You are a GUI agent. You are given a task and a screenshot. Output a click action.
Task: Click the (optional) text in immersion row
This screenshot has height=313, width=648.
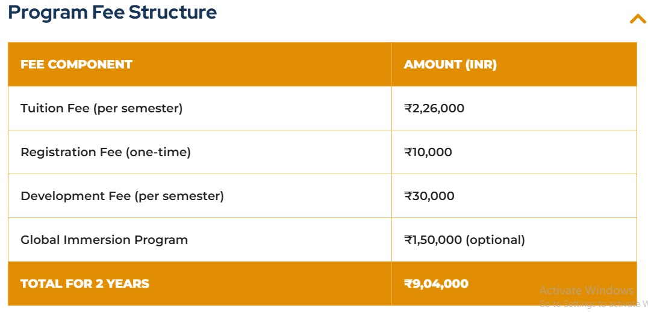pyautogui.click(x=495, y=240)
